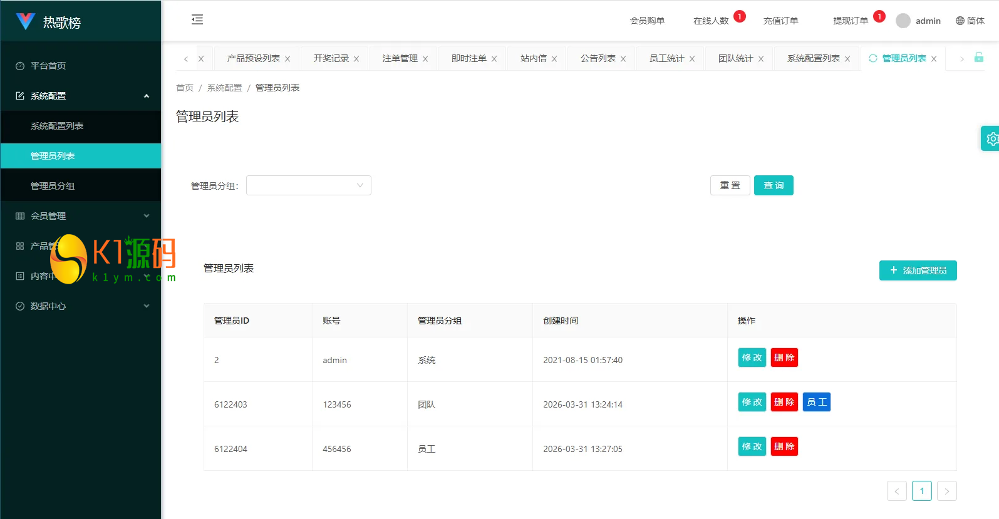
Task: Collapse the 系统配置 sidebar group
Action: click(x=80, y=96)
